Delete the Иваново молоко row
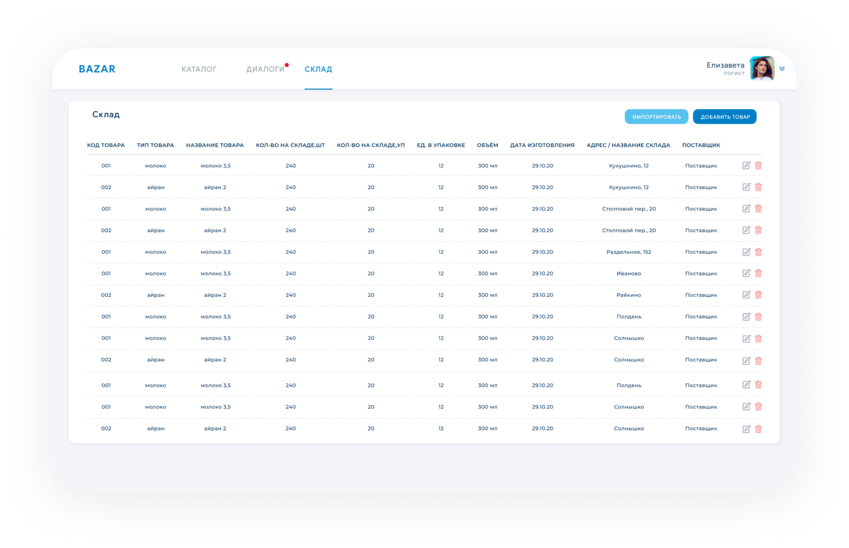849x548 pixels. click(758, 273)
